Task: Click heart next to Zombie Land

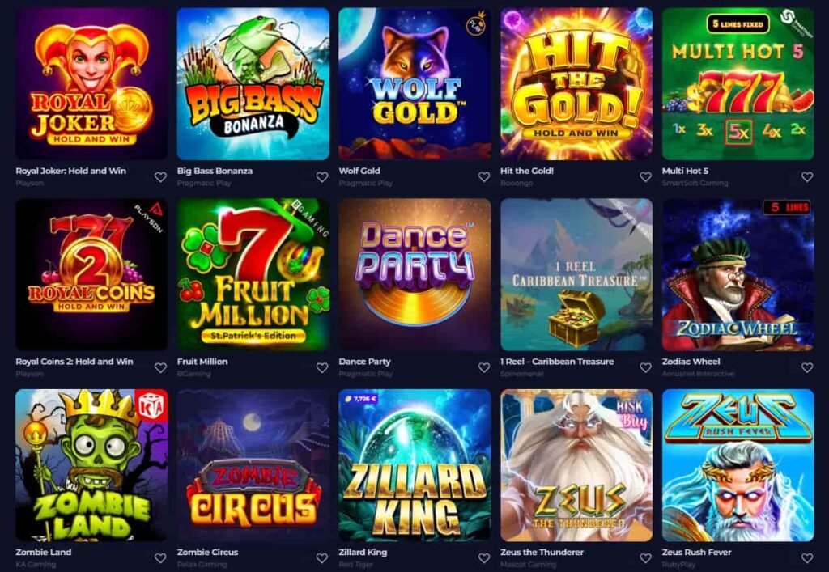Action: tap(161, 557)
